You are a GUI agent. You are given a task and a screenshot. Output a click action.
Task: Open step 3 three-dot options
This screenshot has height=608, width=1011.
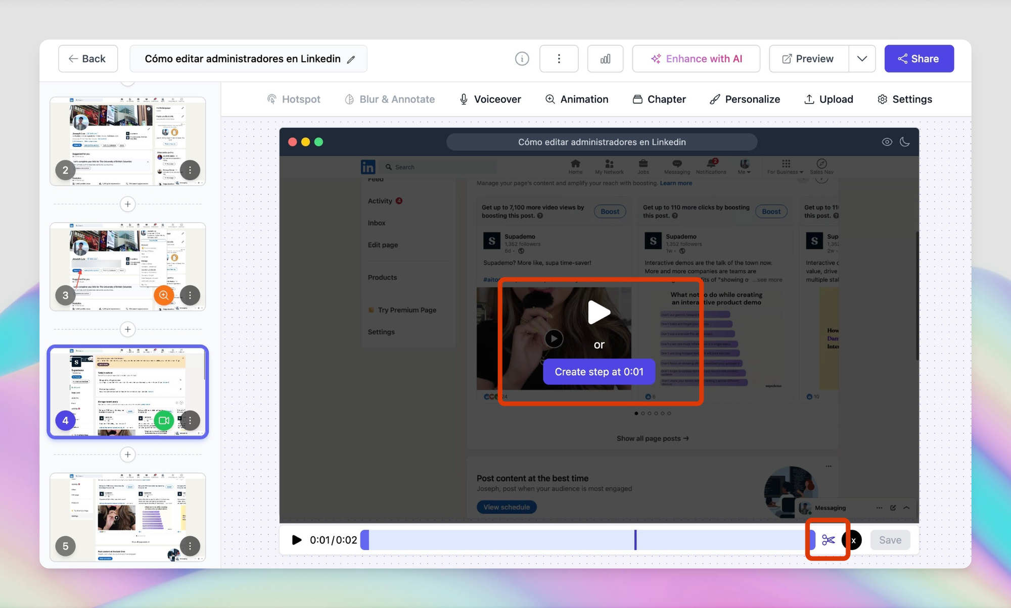pyautogui.click(x=190, y=295)
